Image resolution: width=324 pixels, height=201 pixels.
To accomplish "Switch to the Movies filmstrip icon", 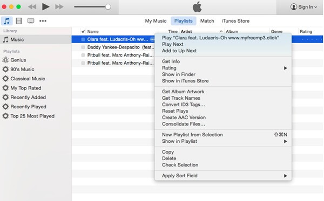I will [19, 21].
